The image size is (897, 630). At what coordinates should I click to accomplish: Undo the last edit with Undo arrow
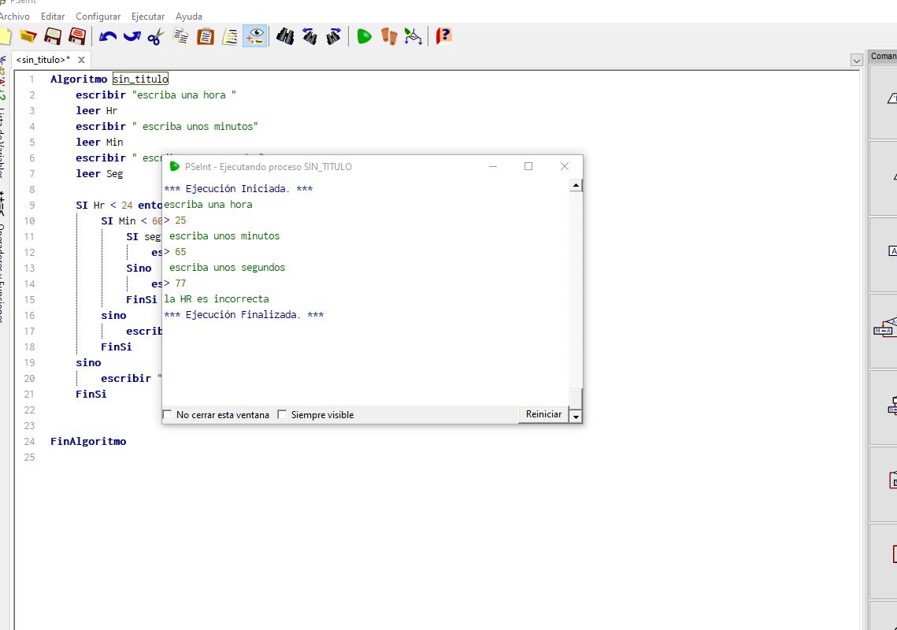click(108, 36)
